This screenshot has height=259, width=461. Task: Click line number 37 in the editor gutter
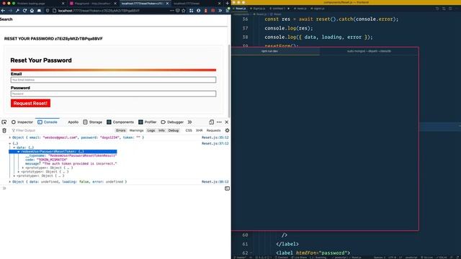pos(245,28)
